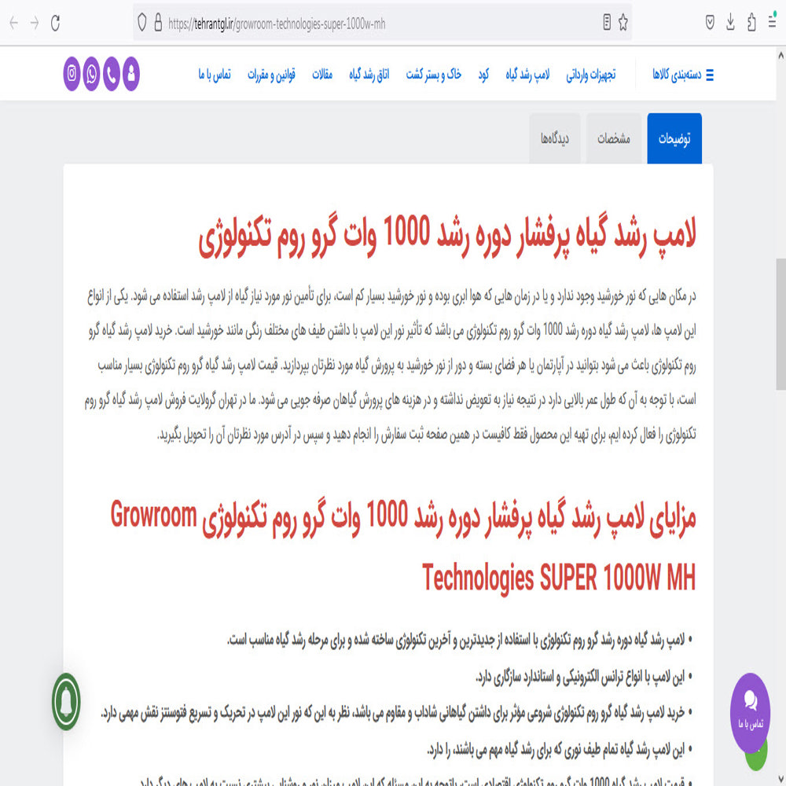
Task: Bookmark this page with the star icon
Action: [x=623, y=23]
